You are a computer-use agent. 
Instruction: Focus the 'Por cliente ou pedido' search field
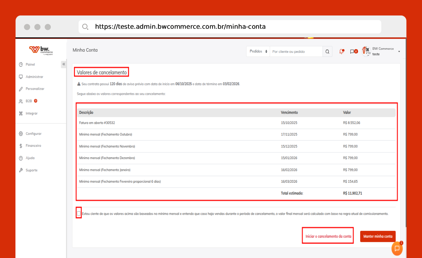pyautogui.click(x=296, y=52)
